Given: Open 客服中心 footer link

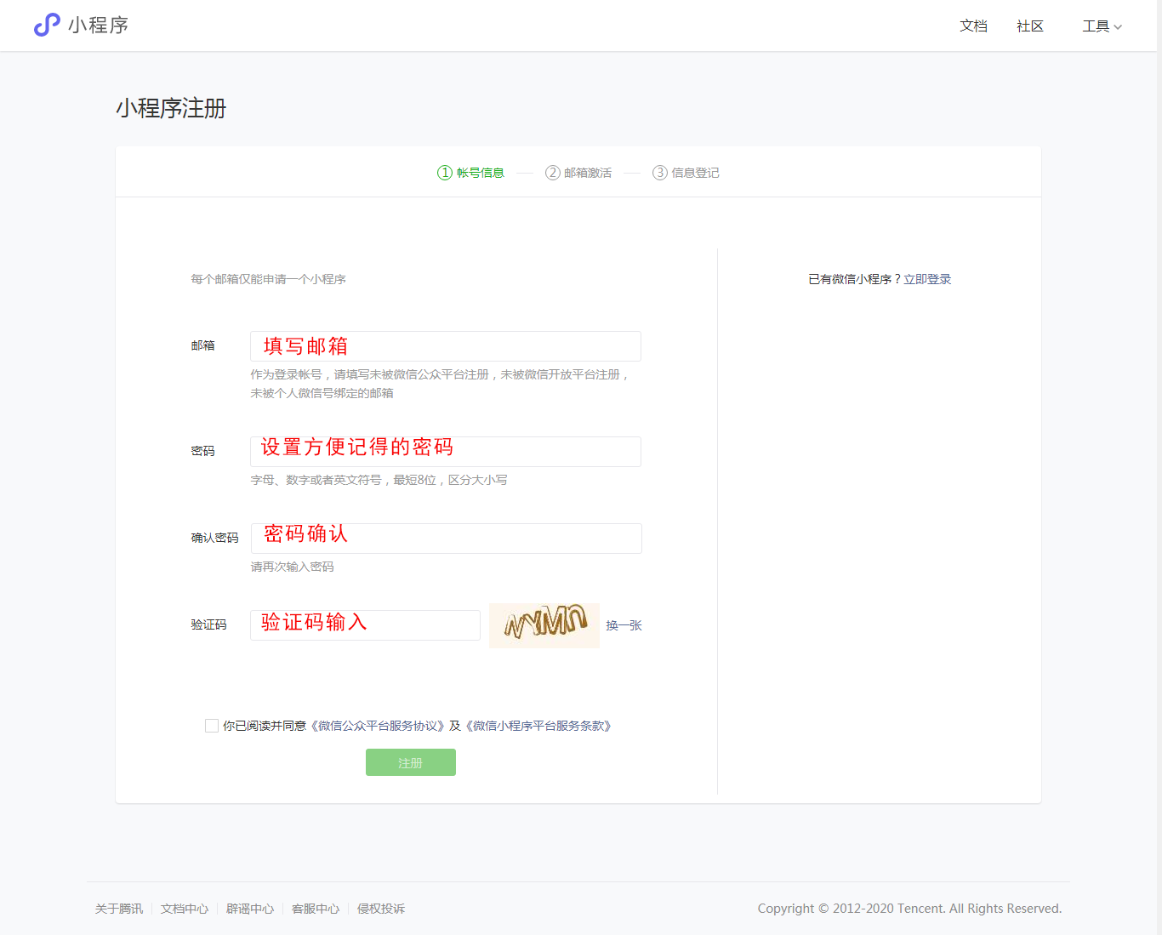Looking at the screenshot, I should (316, 909).
